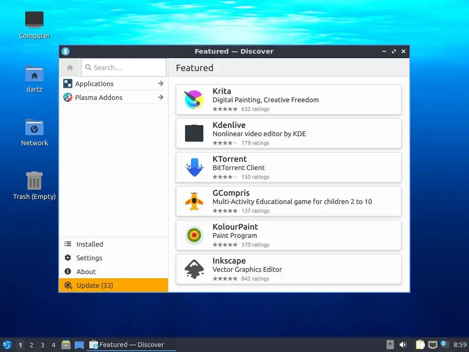Open the Settings page

point(114,258)
